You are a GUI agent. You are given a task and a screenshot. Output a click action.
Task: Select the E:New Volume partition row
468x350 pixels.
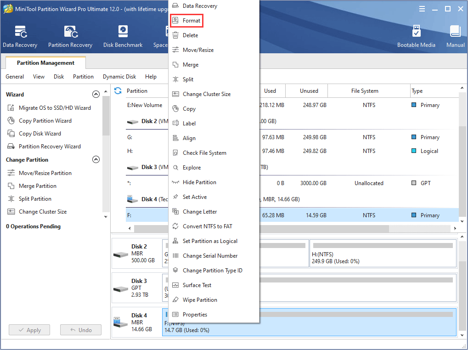click(x=292, y=105)
